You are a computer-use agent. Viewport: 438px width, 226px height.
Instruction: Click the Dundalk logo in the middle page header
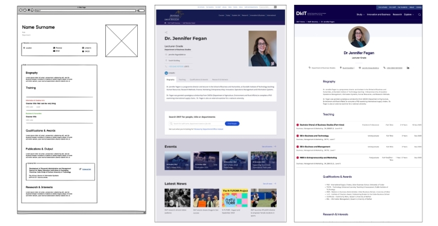[x=174, y=16]
